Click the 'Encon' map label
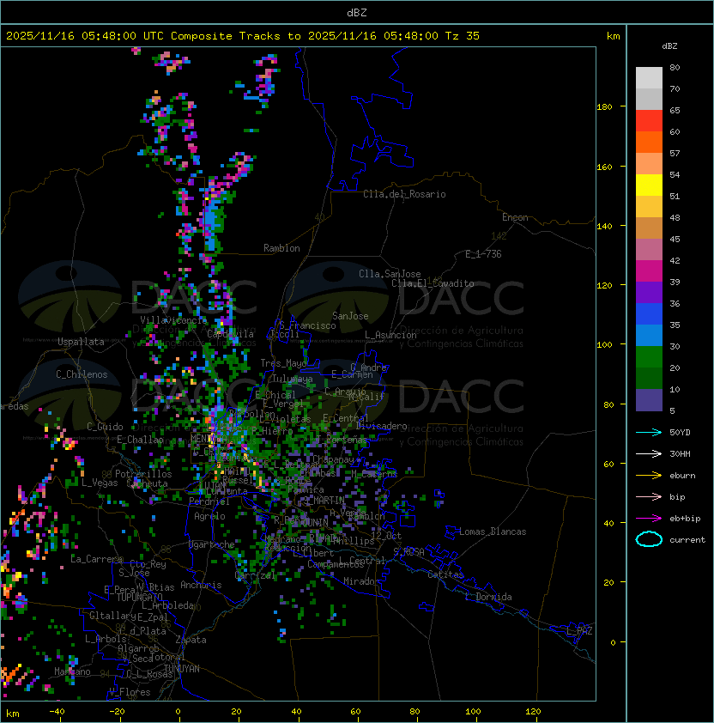 coord(515,217)
